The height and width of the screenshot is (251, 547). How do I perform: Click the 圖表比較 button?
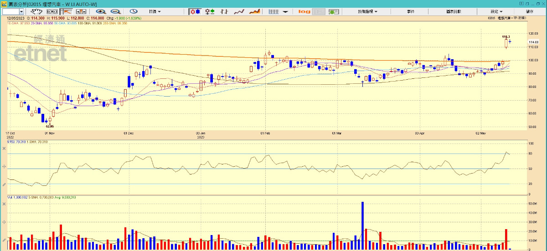click(453, 11)
